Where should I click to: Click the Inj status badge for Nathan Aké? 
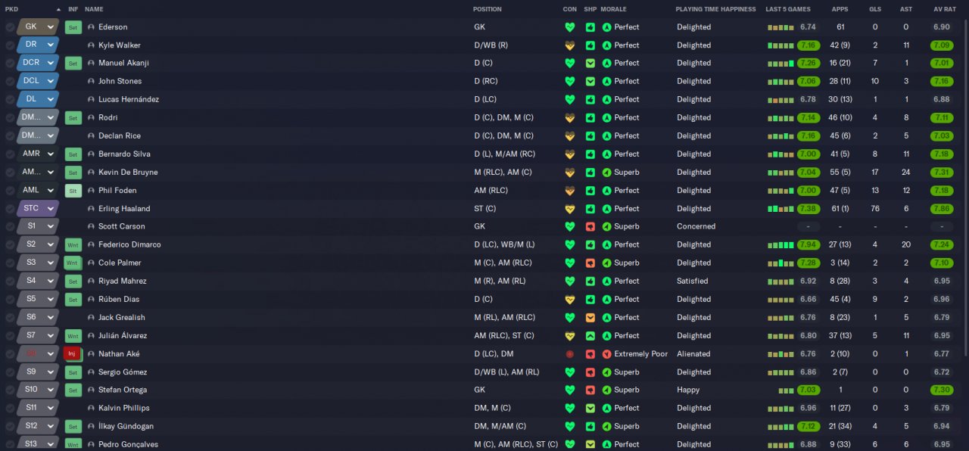[x=73, y=354]
